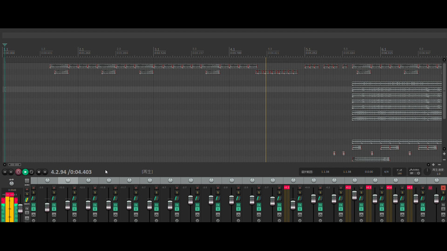Unmute the last muted mixer track
The height and width of the screenshot is (251, 447).
tap(443, 187)
